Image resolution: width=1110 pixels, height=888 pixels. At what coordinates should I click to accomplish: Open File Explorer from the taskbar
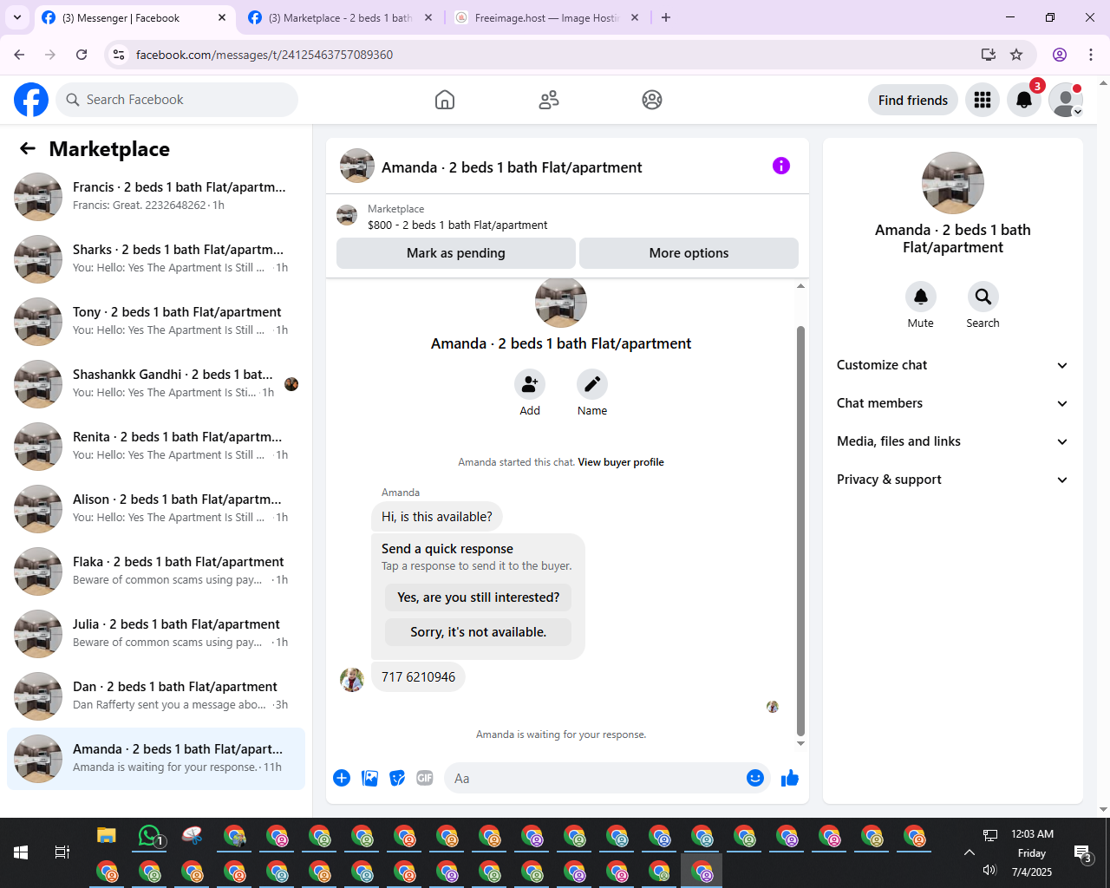(107, 836)
